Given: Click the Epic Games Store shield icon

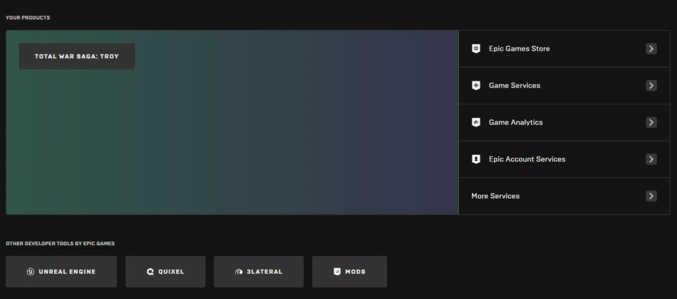Looking at the screenshot, I should [x=476, y=49].
